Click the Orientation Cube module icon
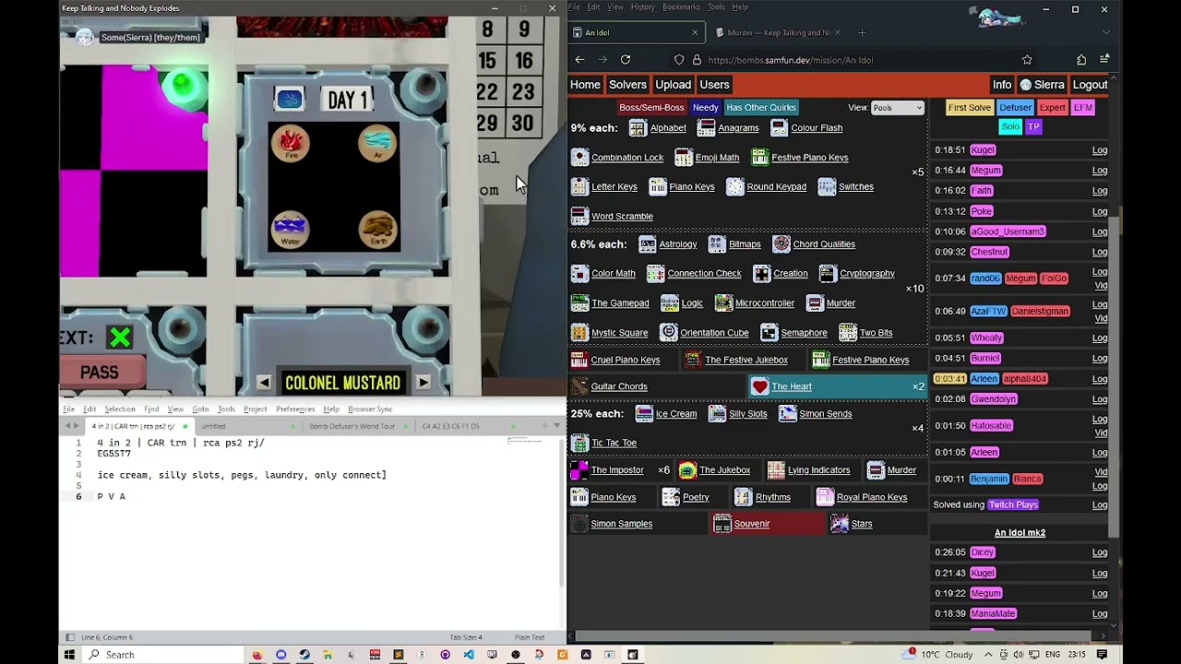 669,333
